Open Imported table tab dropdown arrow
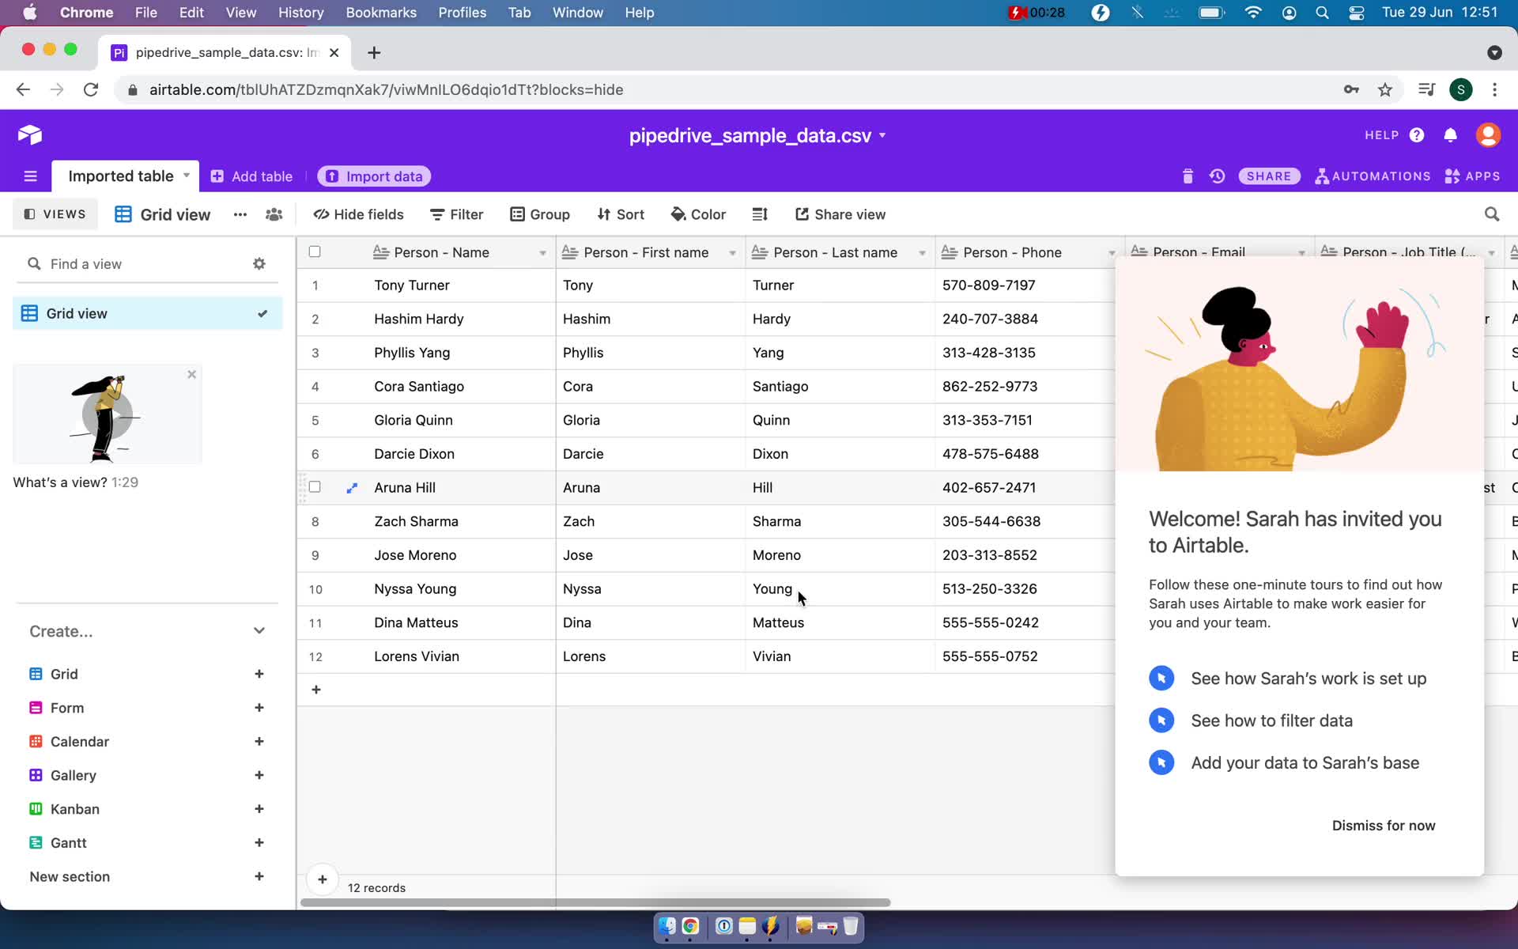 [187, 176]
